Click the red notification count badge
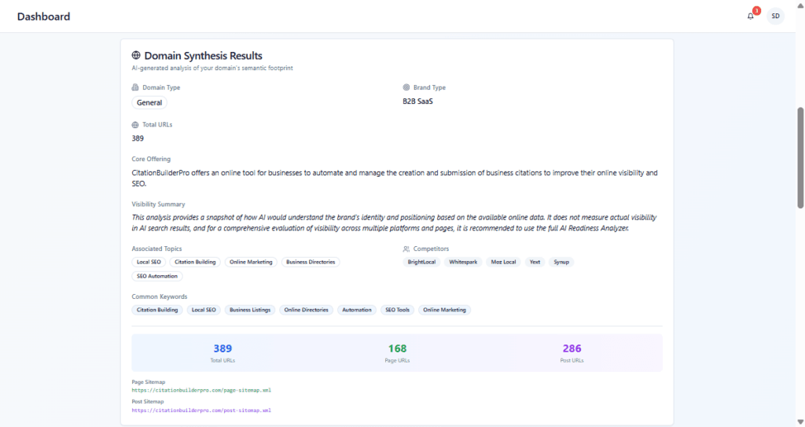The height and width of the screenshot is (427, 805). [x=756, y=11]
